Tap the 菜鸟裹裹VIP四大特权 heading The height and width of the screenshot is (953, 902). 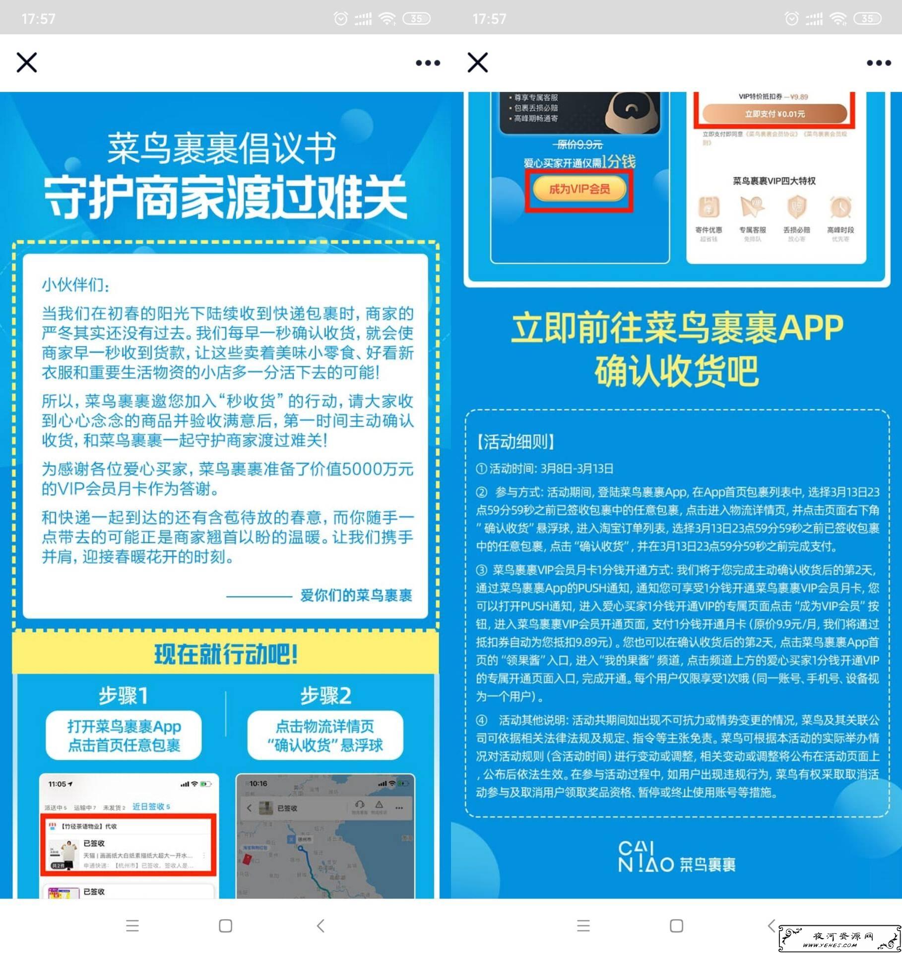(774, 181)
